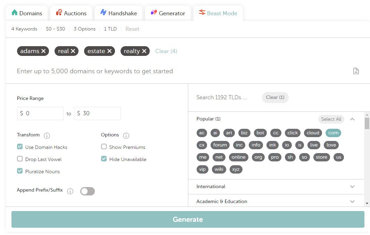
Task: Enable the Drop Last Vowel checkbox
Action: click(x=20, y=159)
